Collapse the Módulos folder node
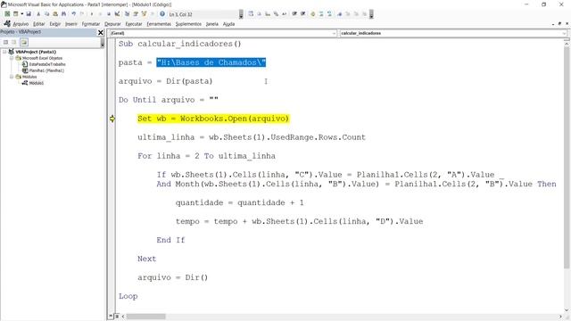 [12, 77]
